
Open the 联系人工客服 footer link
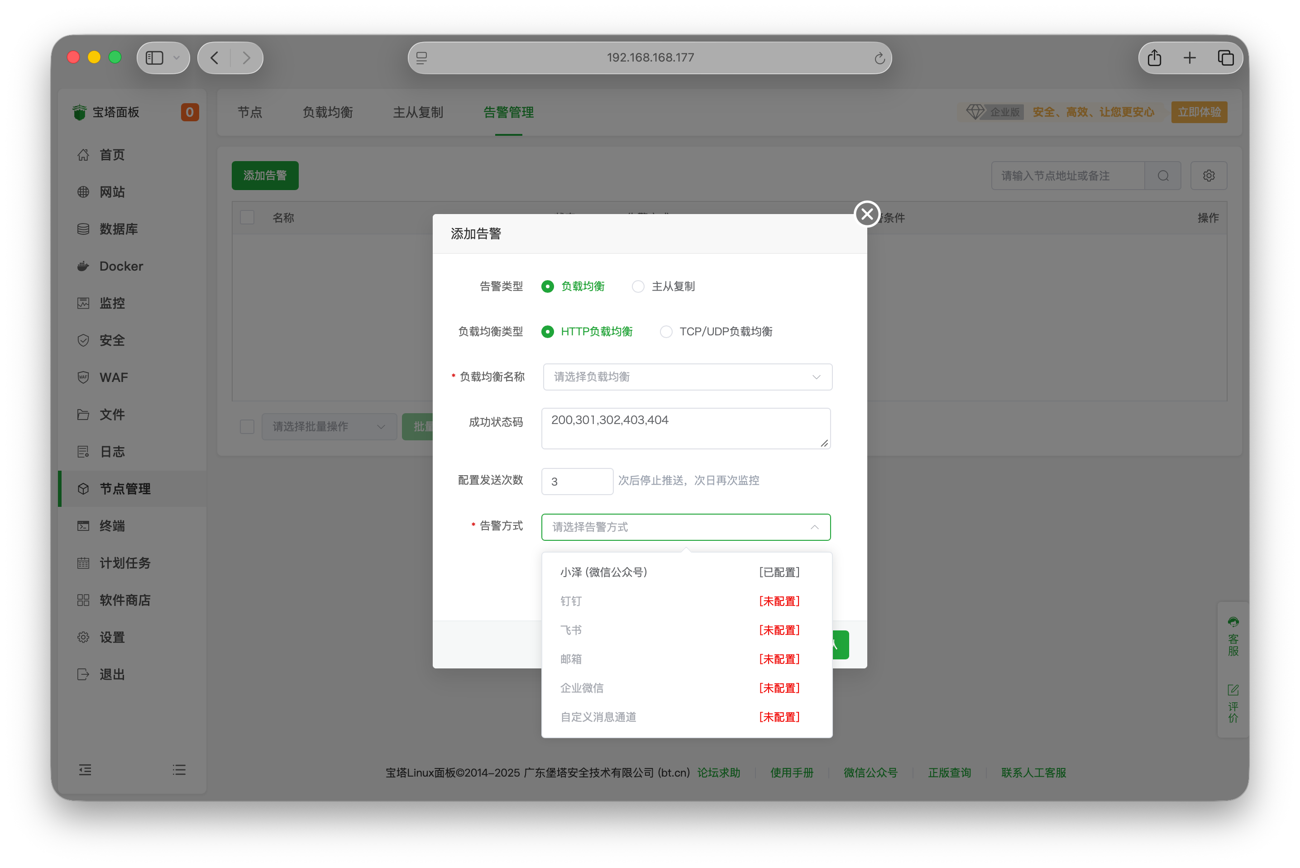click(1033, 773)
